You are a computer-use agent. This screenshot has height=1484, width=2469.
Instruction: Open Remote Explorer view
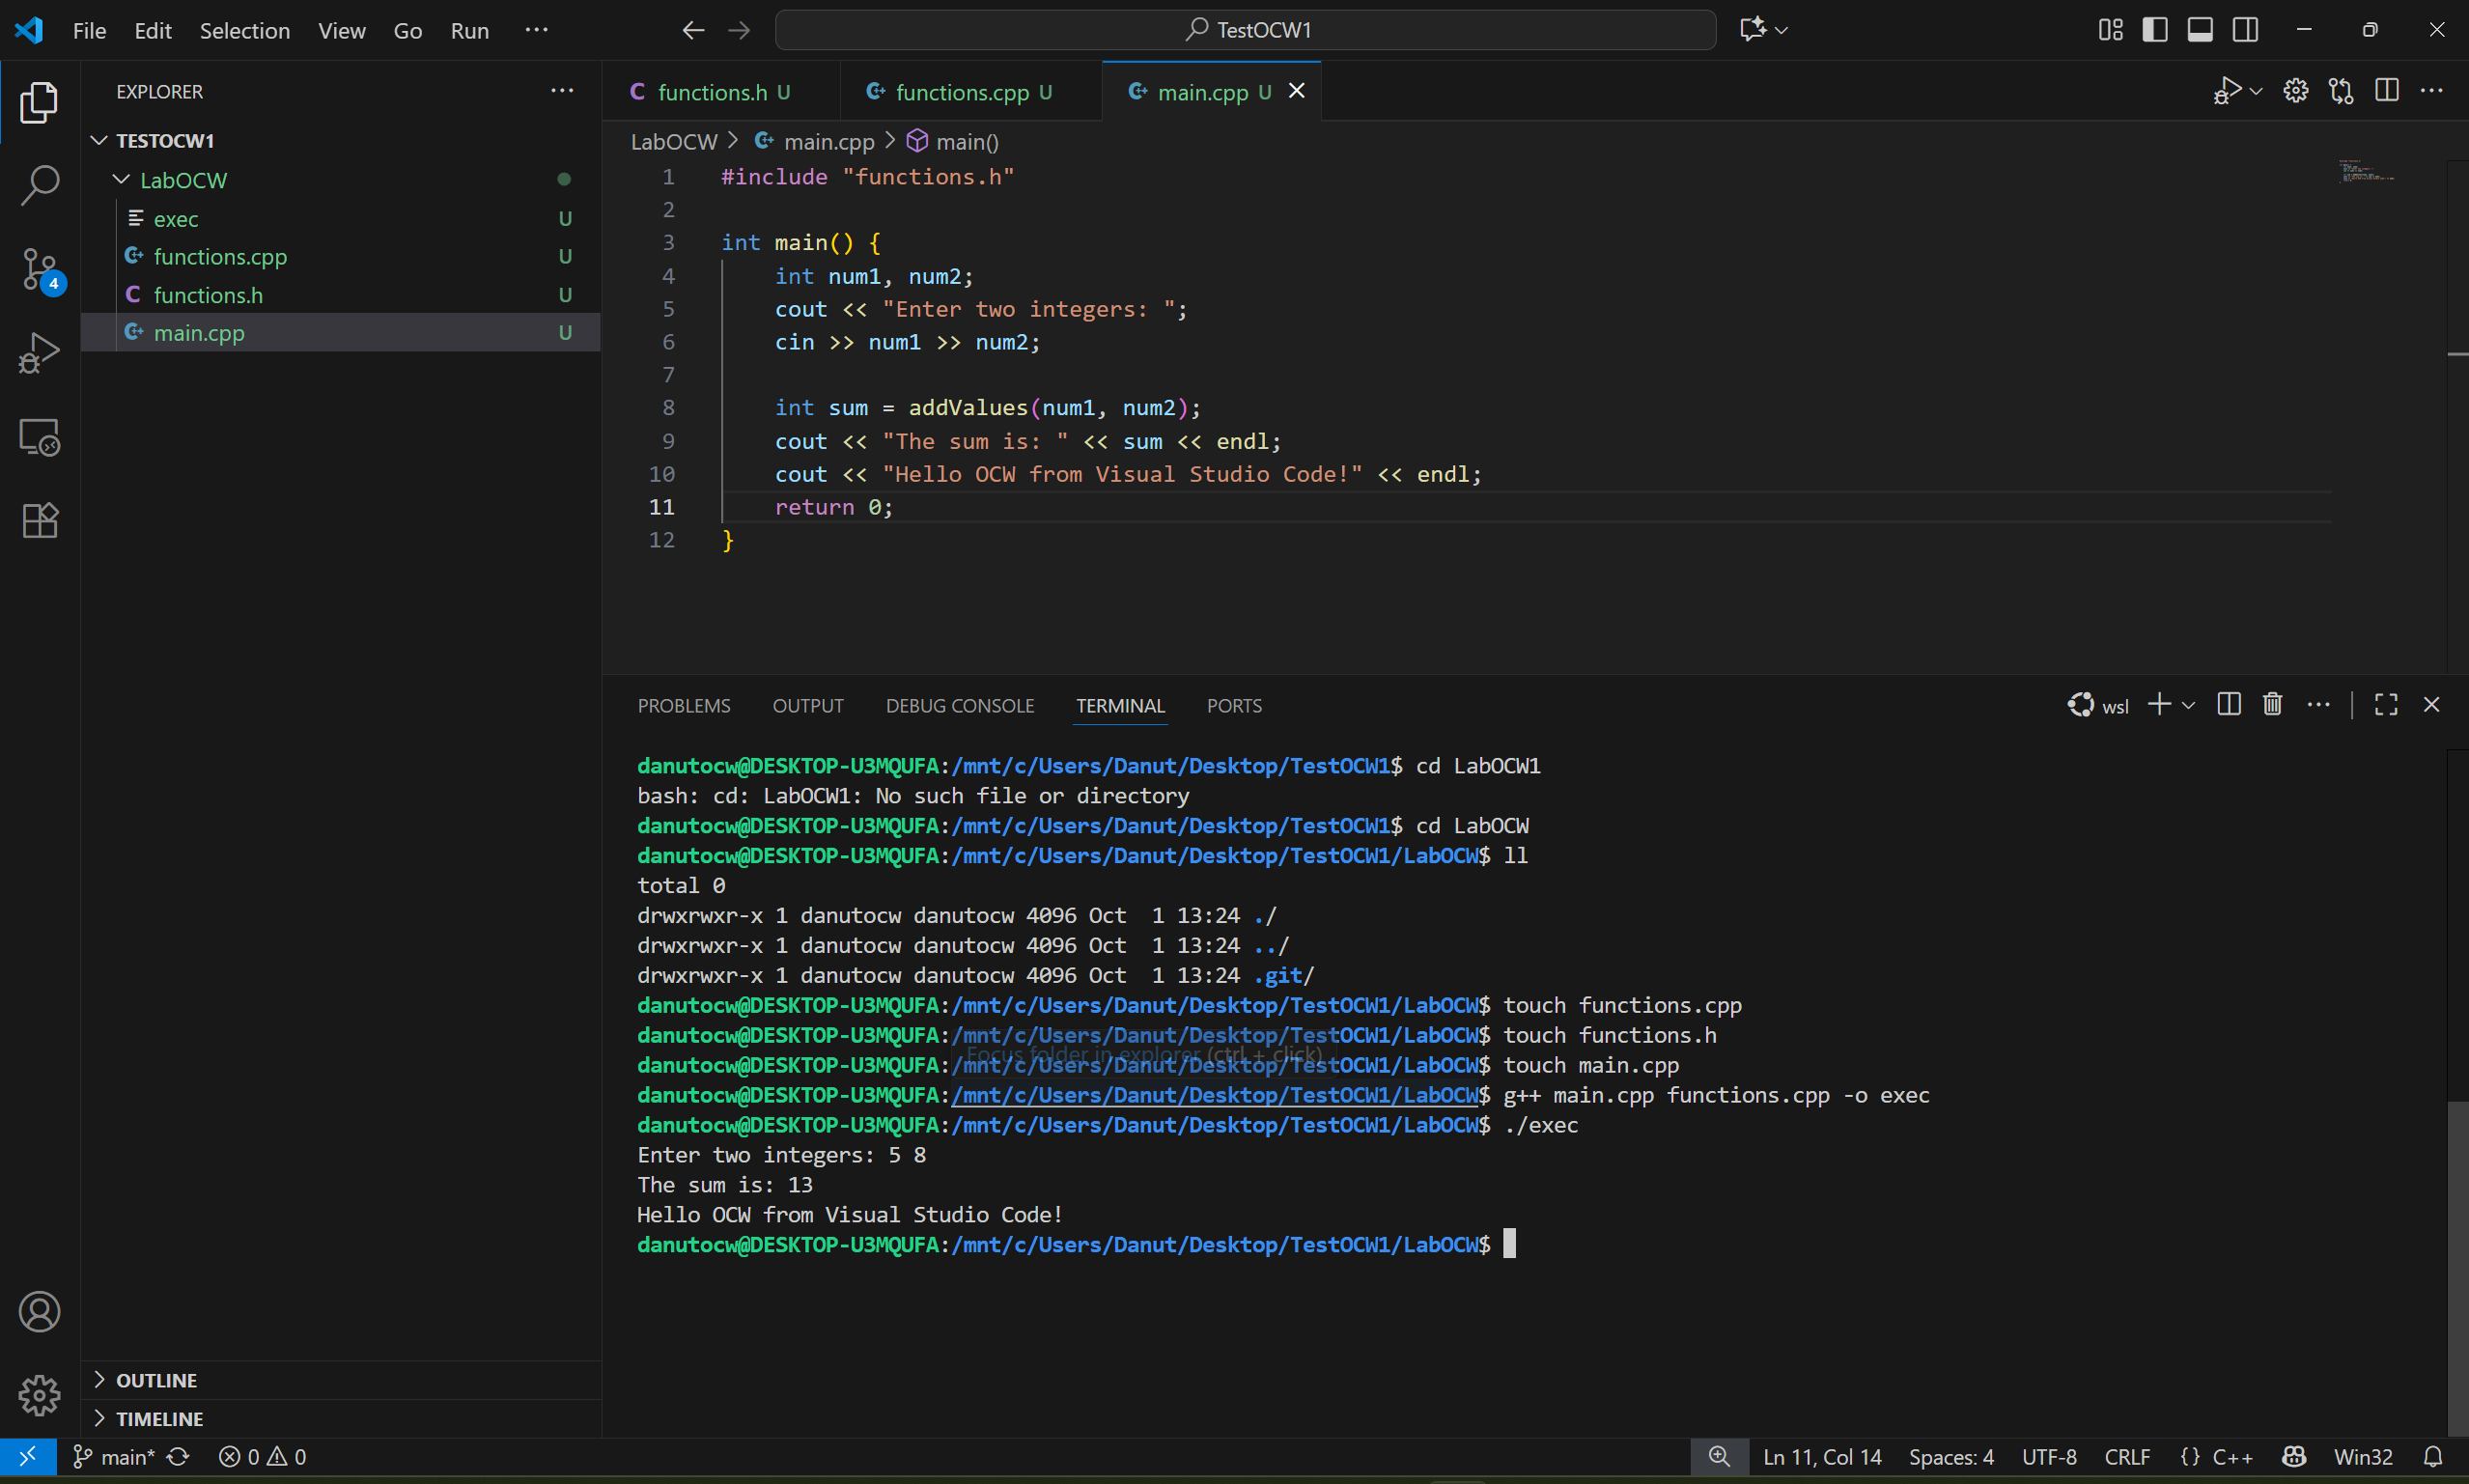click(x=39, y=437)
